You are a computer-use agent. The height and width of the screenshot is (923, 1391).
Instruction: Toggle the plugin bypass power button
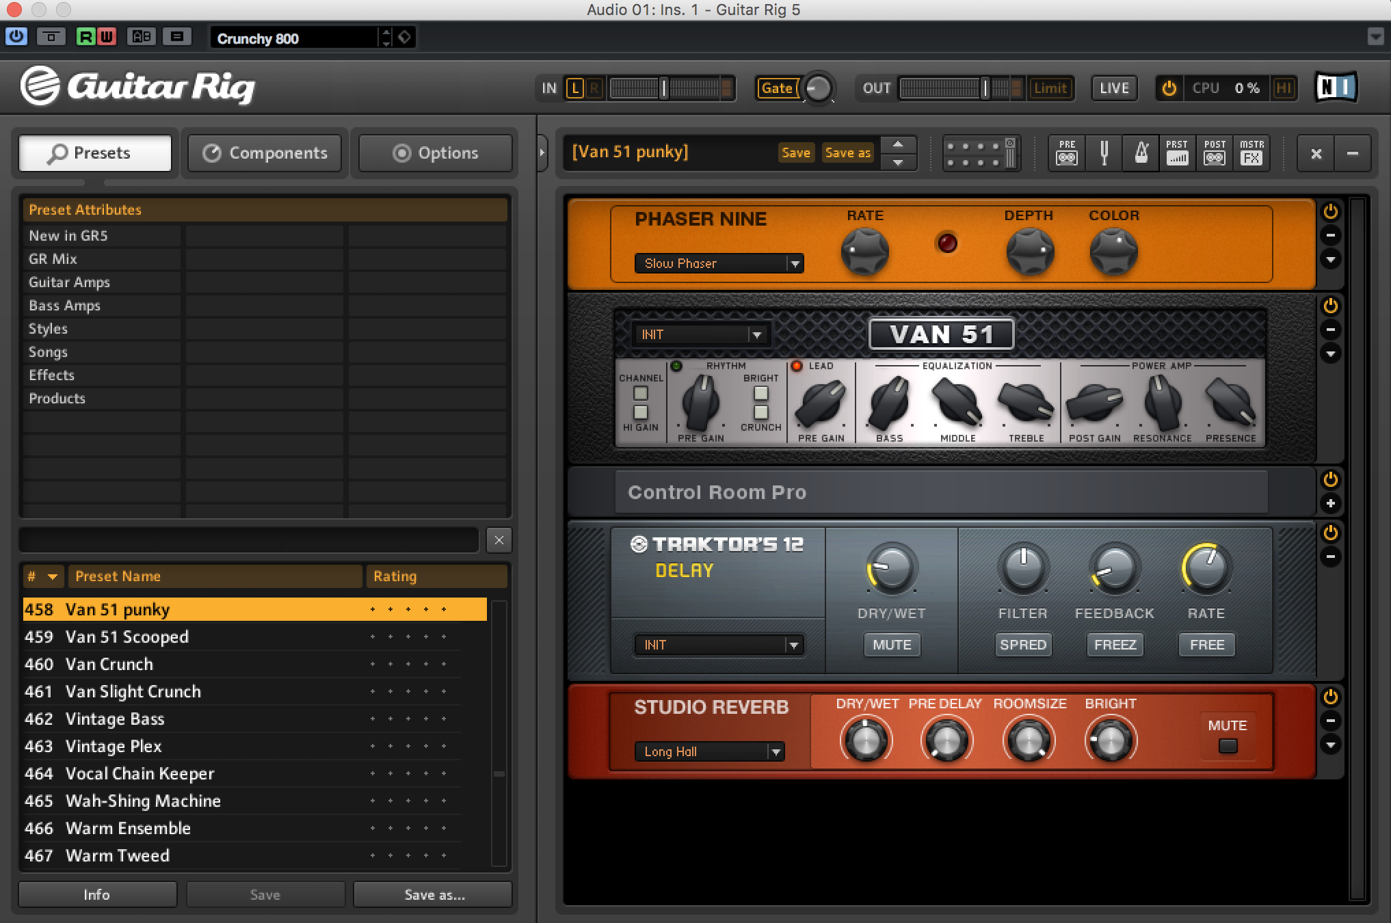click(x=16, y=36)
